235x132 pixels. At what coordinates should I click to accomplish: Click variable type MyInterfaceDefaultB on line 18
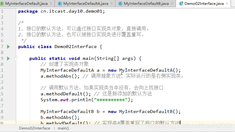click(67, 111)
